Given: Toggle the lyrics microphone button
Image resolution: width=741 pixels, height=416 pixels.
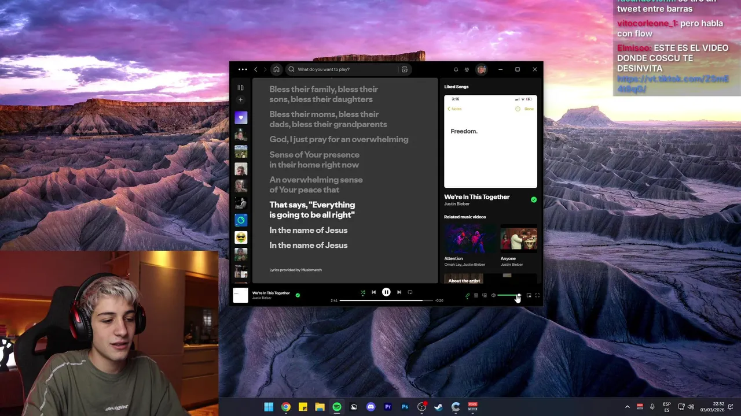Looking at the screenshot, I should [x=467, y=296].
